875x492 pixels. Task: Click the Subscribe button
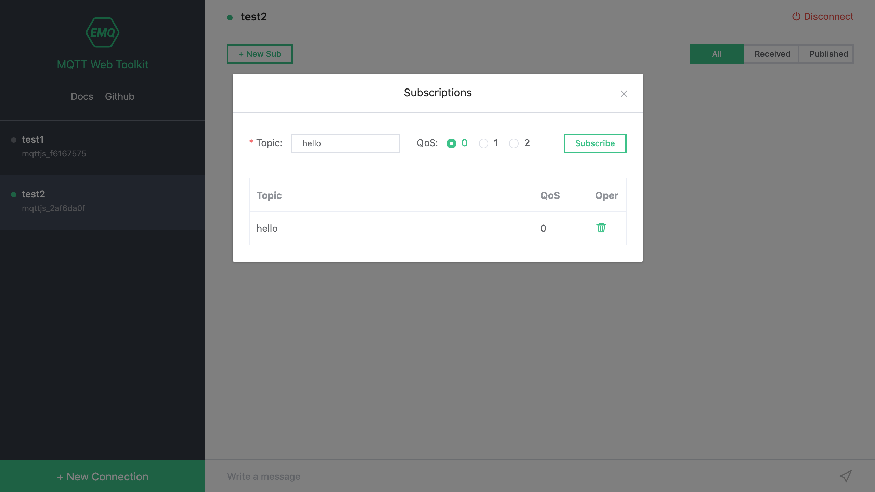(x=595, y=143)
